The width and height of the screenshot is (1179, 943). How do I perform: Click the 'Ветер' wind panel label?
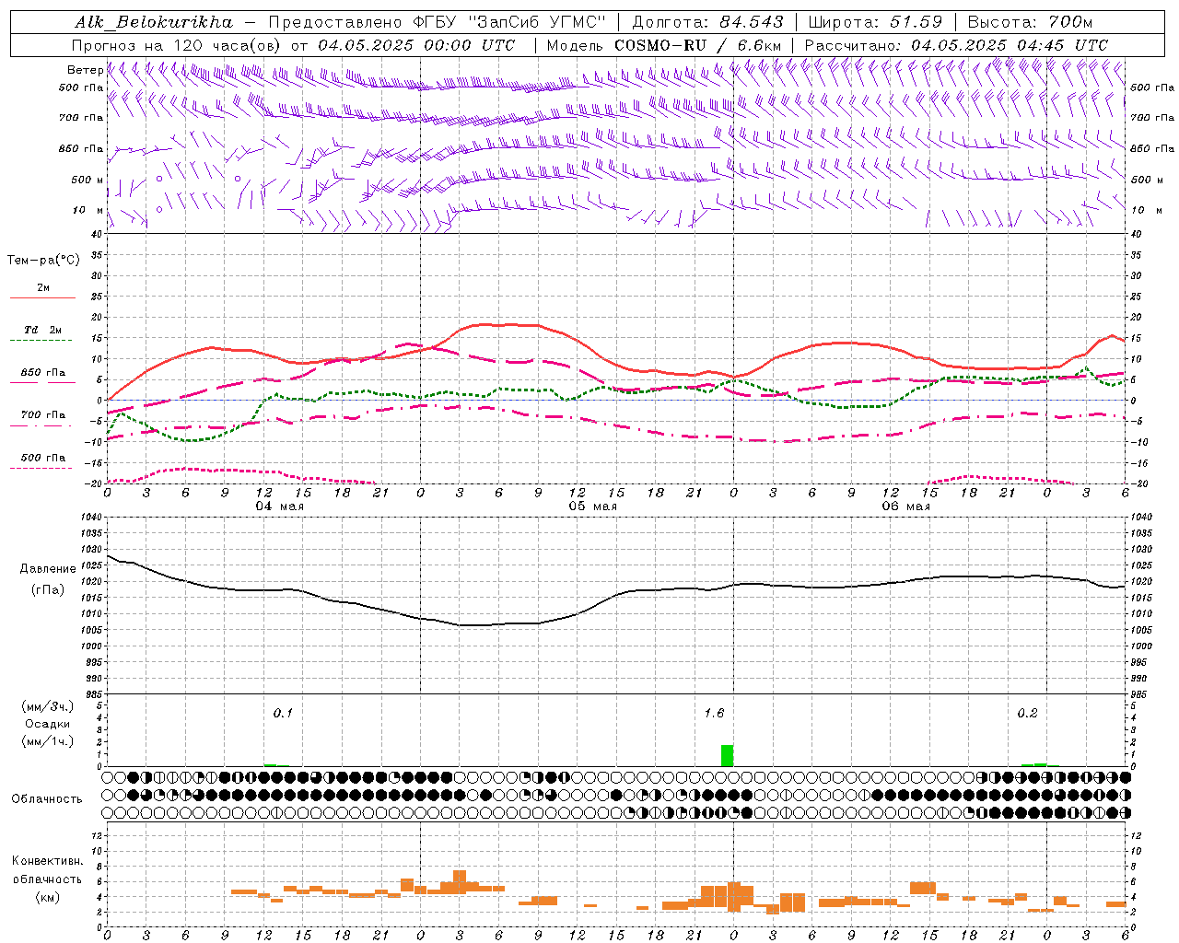coord(85,70)
